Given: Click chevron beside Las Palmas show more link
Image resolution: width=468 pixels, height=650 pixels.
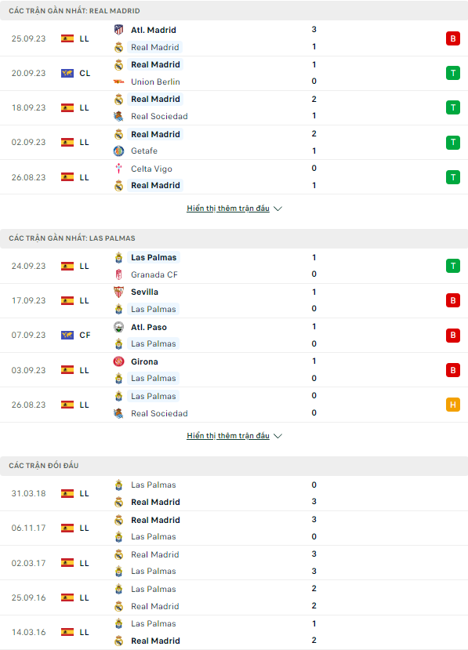Looking at the screenshot, I should coord(278,436).
